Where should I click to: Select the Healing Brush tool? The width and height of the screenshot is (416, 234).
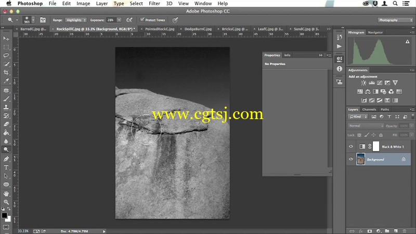[6, 90]
